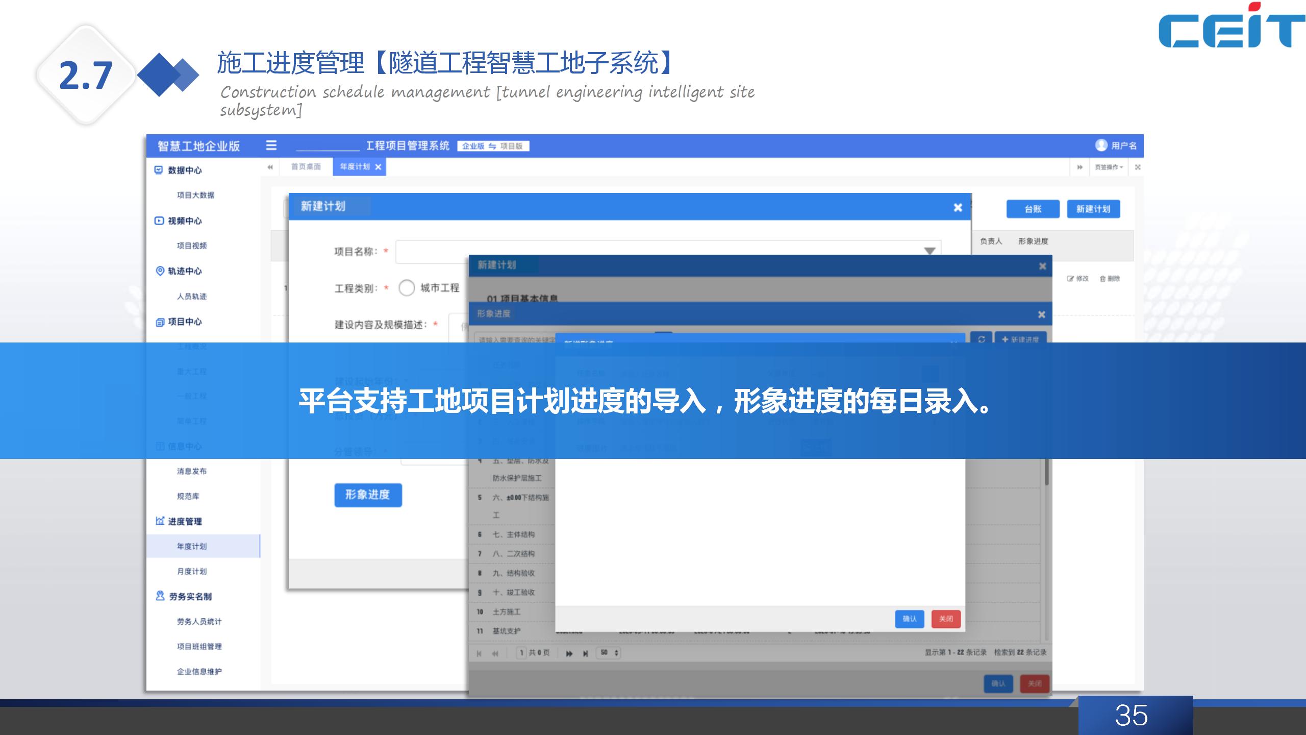This screenshot has width=1306, height=735.
Task: Click the 形象进度 button
Action: (x=368, y=495)
